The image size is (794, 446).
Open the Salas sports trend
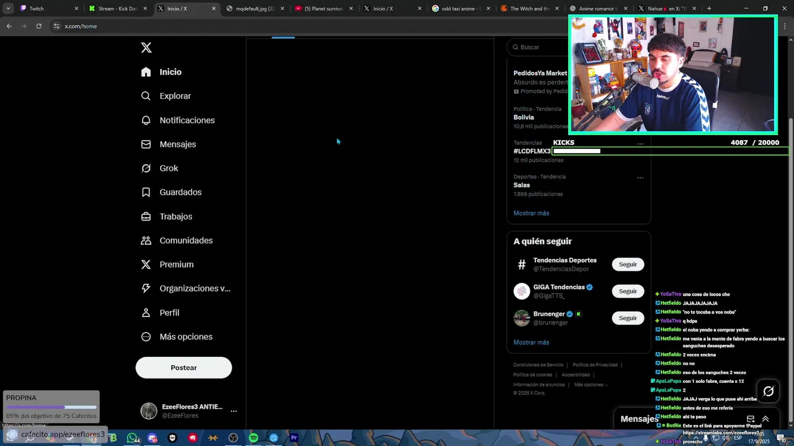pyautogui.click(x=522, y=185)
